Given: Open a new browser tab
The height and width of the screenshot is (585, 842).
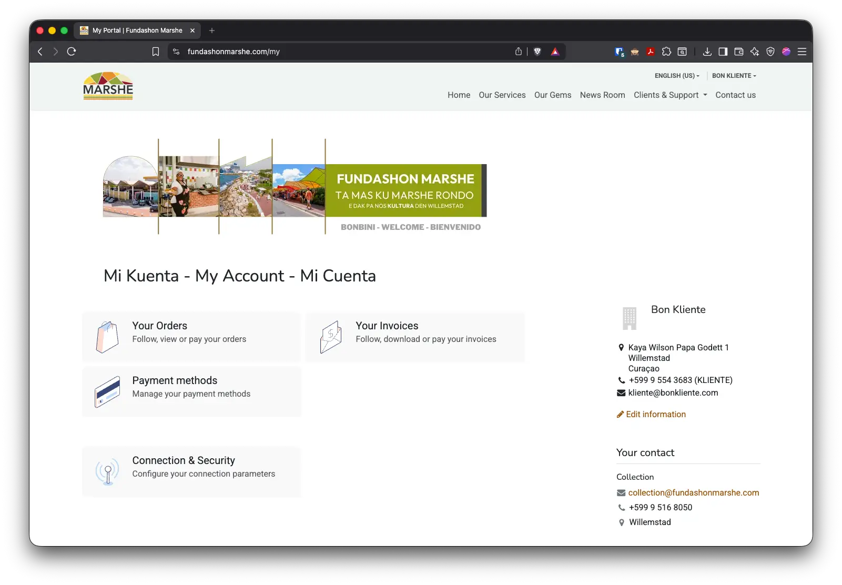Looking at the screenshot, I should pyautogui.click(x=212, y=31).
